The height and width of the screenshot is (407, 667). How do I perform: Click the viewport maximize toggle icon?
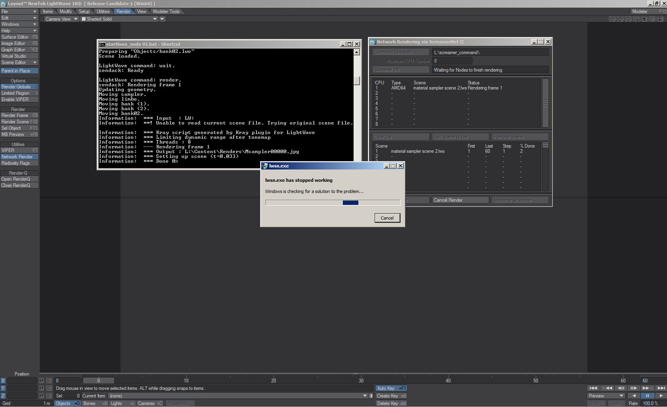pos(644,19)
